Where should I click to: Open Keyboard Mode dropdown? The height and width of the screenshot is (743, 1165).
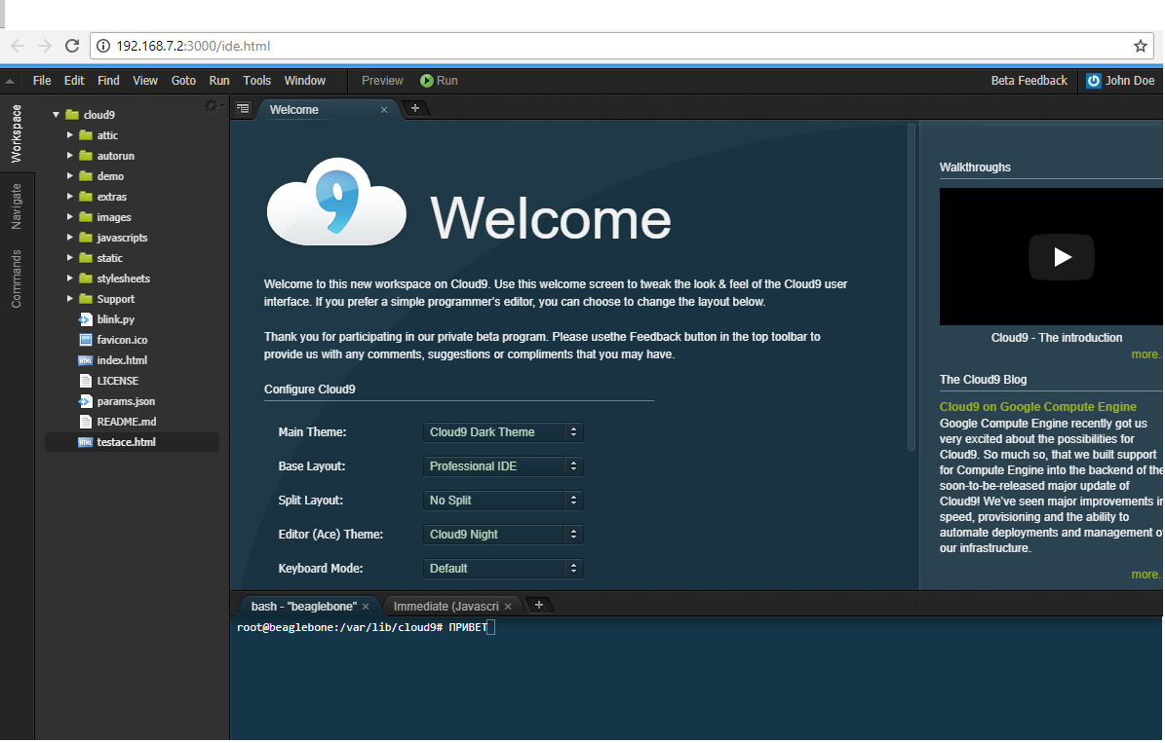pyautogui.click(x=503, y=569)
